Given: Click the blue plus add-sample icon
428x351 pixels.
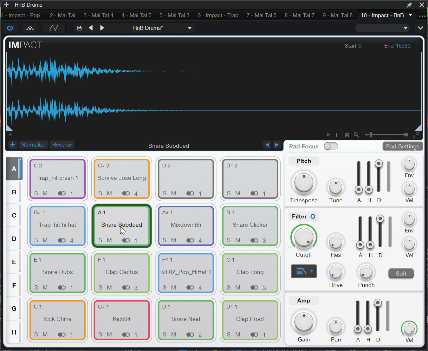Looking at the screenshot, I should [x=13, y=145].
